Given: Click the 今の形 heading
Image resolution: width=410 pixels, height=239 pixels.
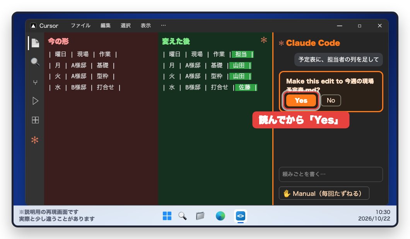Looking at the screenshot, I should [x=58, y=41].
